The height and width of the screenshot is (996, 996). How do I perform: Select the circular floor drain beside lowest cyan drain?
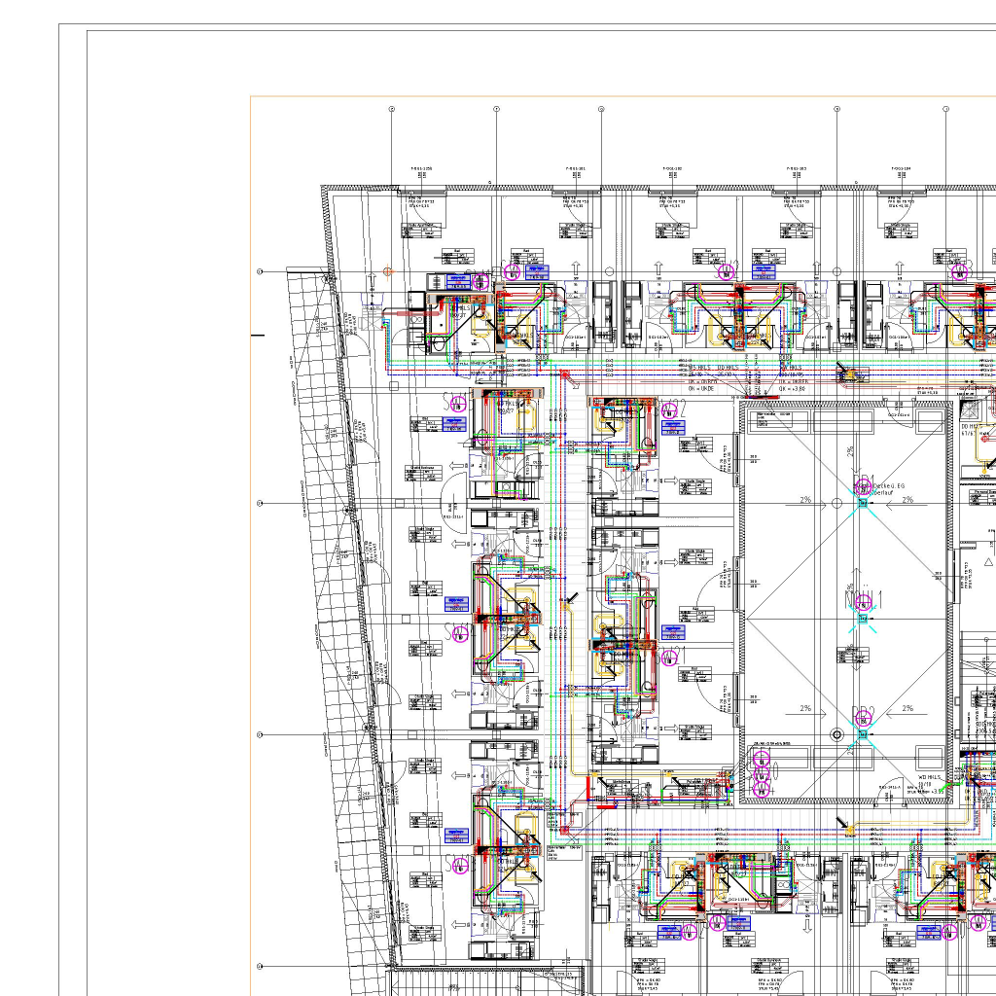coord(836,734)
